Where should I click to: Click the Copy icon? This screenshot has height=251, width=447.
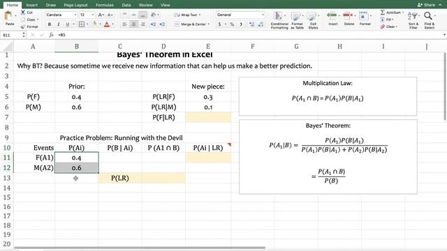23,20
